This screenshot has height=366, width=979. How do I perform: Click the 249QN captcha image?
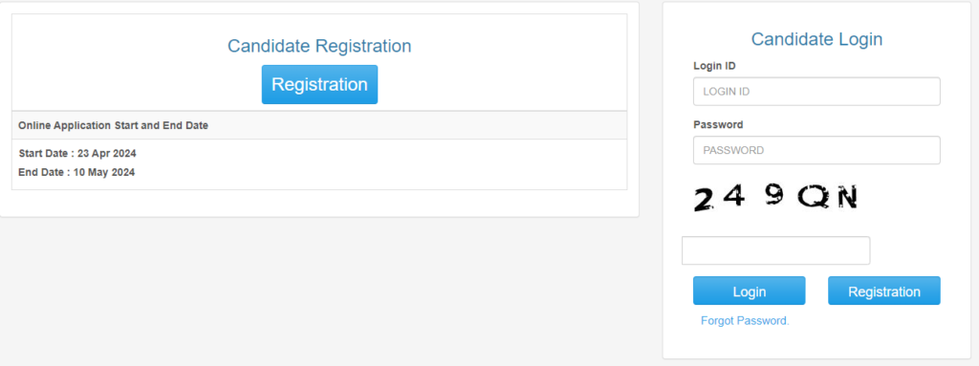click(x=776, y=199)
